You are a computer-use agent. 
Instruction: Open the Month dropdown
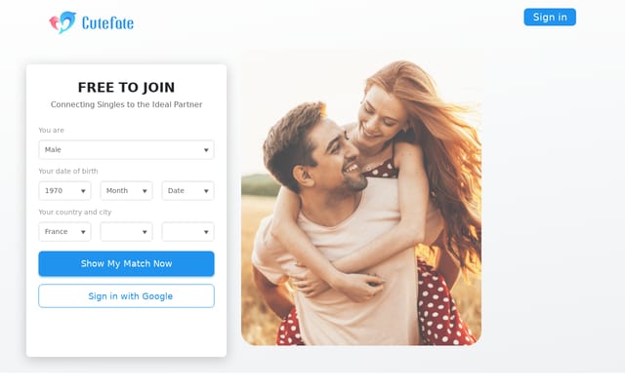tap(126, 191)
